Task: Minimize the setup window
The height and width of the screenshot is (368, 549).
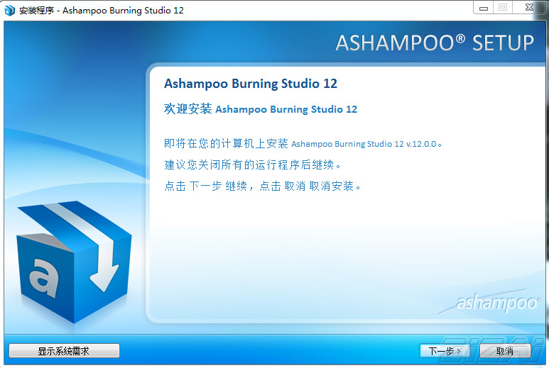Action: [484, 8]
